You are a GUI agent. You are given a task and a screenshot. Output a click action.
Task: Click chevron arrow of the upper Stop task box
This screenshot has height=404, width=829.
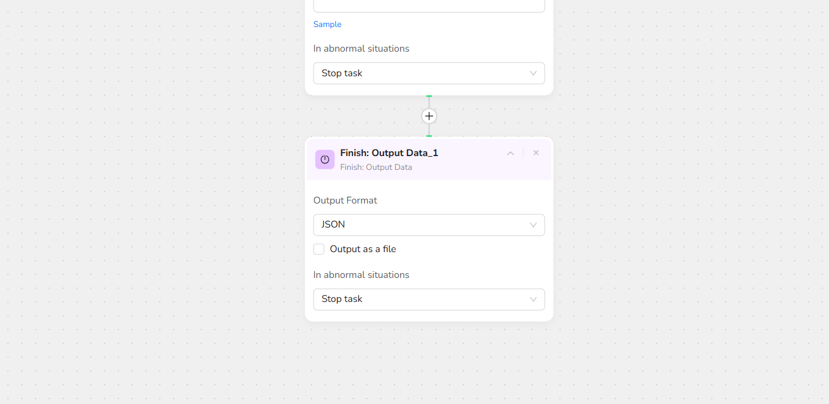(x=533, y=73)
